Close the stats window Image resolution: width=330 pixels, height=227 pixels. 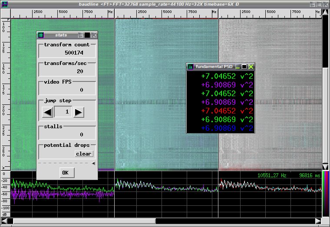point(94,35)
